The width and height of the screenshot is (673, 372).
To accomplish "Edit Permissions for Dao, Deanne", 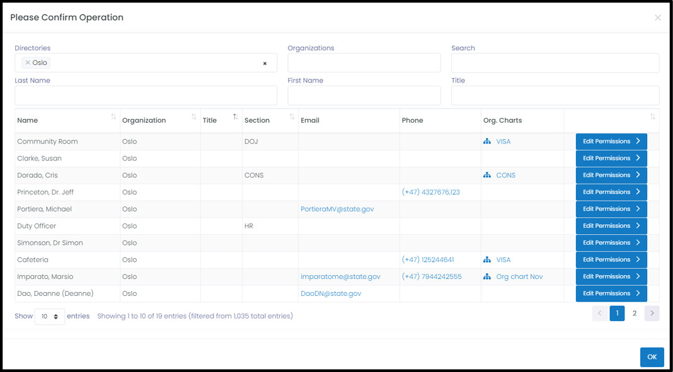I will [611, 293].
